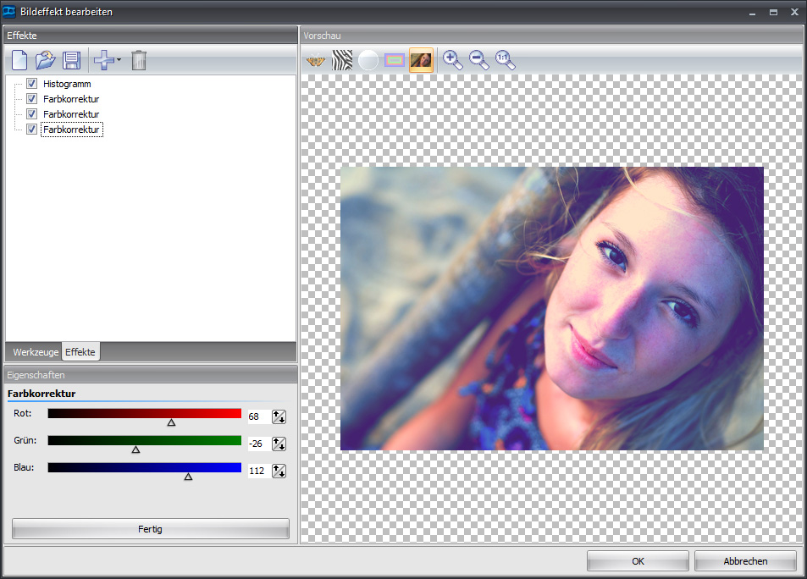Click Abbrechen to cancel the dialog
Screen dimensions: 807x579
(x=745, y=561)
